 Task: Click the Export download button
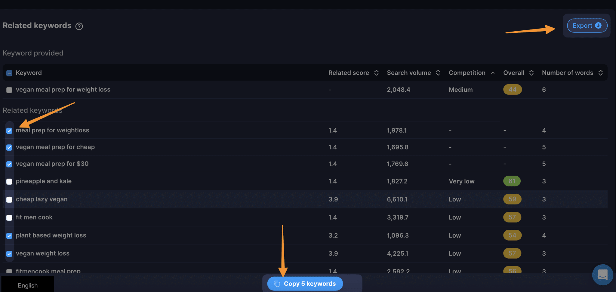tap(587, 26)
